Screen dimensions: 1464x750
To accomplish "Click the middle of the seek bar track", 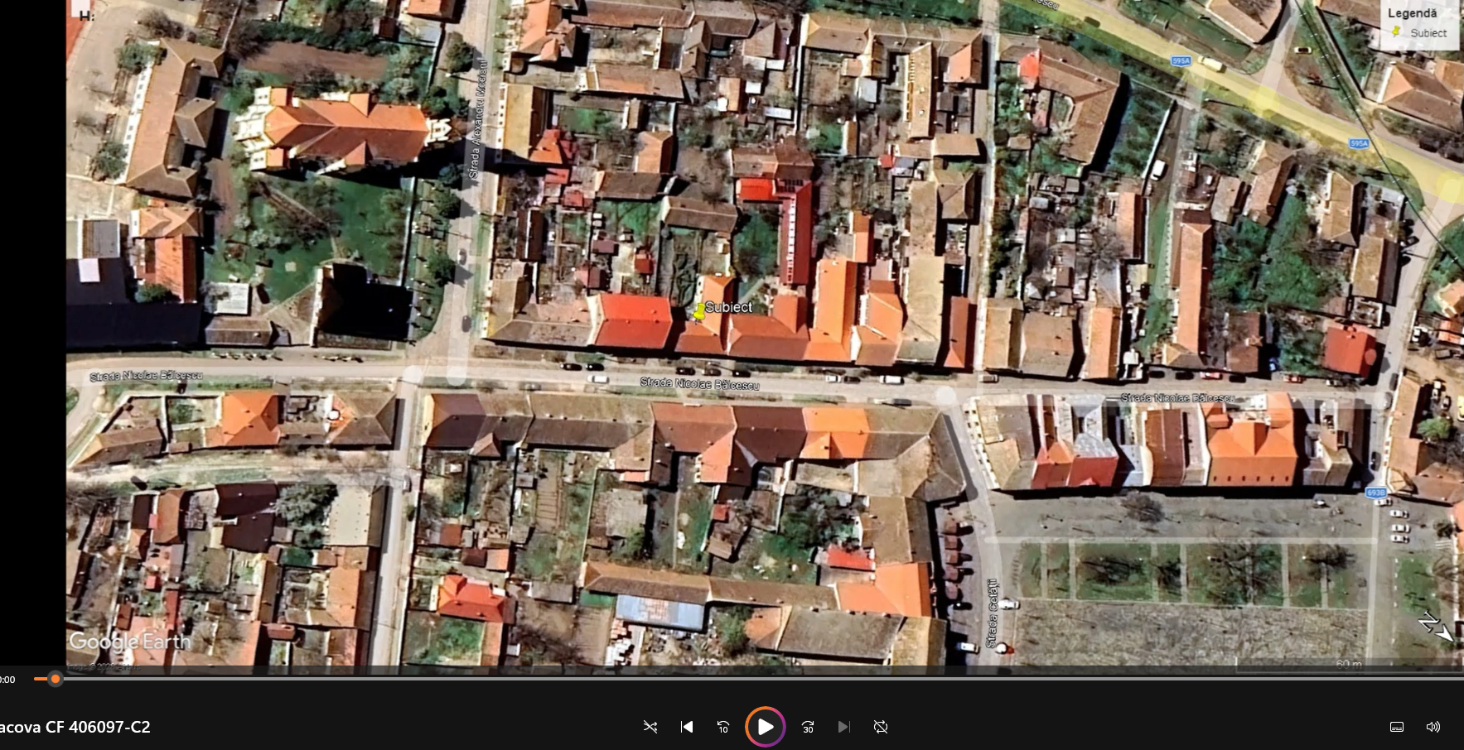I will click(746, 679).
